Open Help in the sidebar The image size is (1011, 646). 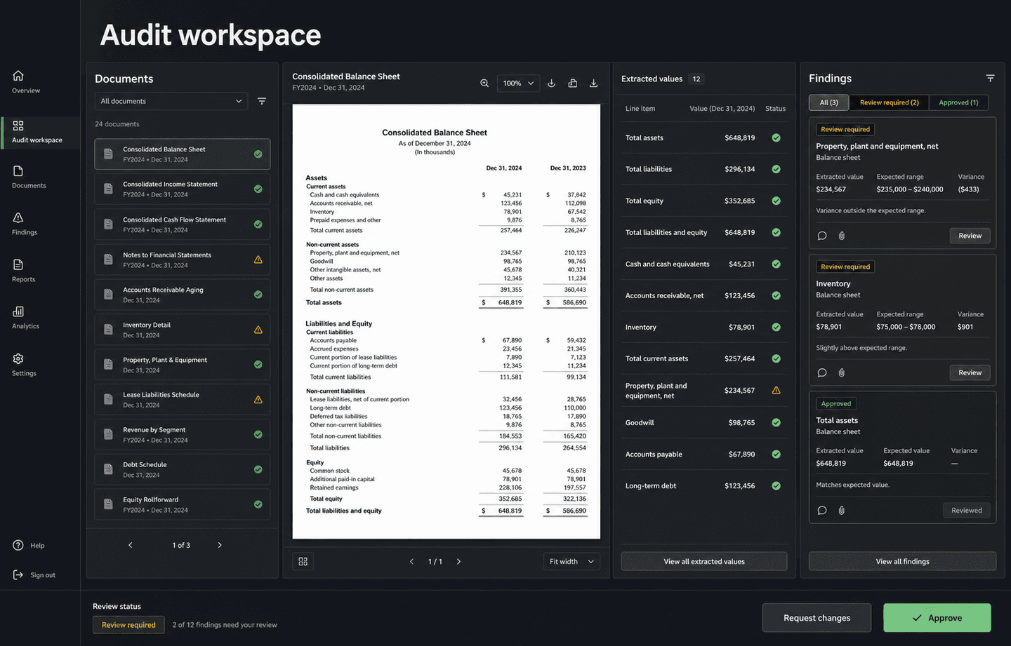tap(29, 546)
